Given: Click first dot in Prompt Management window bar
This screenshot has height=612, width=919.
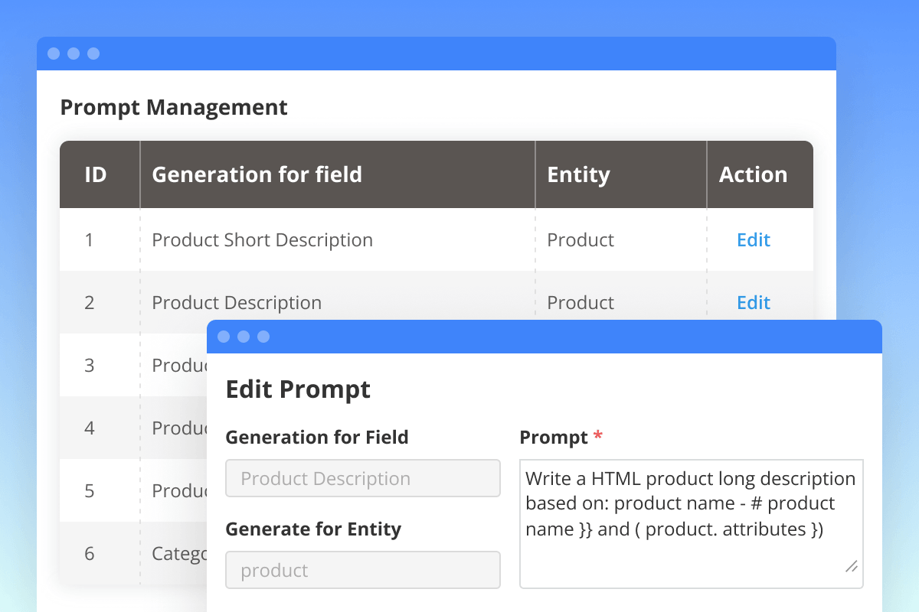Looking at the screenshot, I should [x=54, y=54].
